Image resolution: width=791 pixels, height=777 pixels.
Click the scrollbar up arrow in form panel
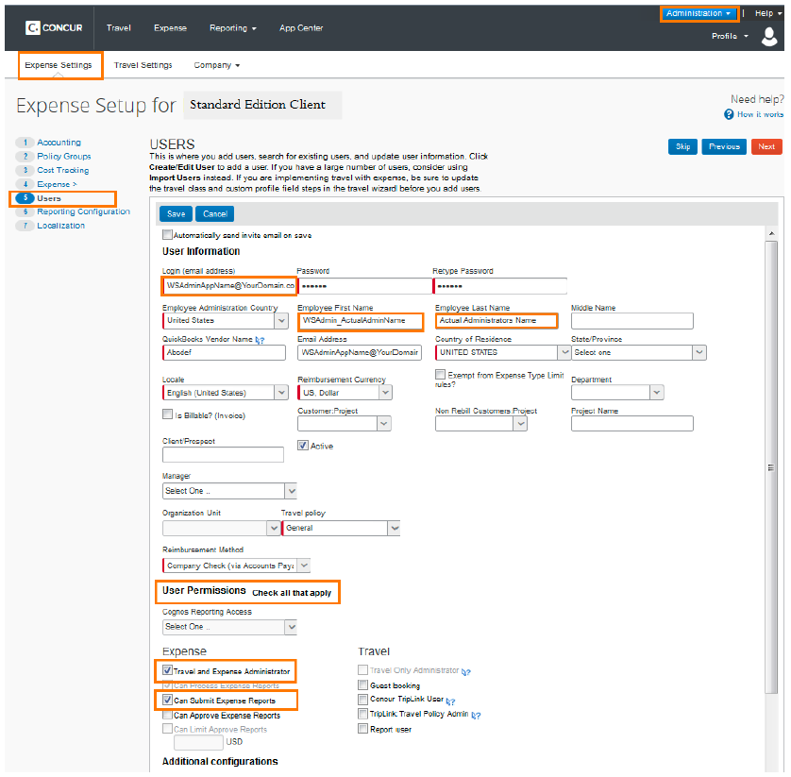(771, 233)
